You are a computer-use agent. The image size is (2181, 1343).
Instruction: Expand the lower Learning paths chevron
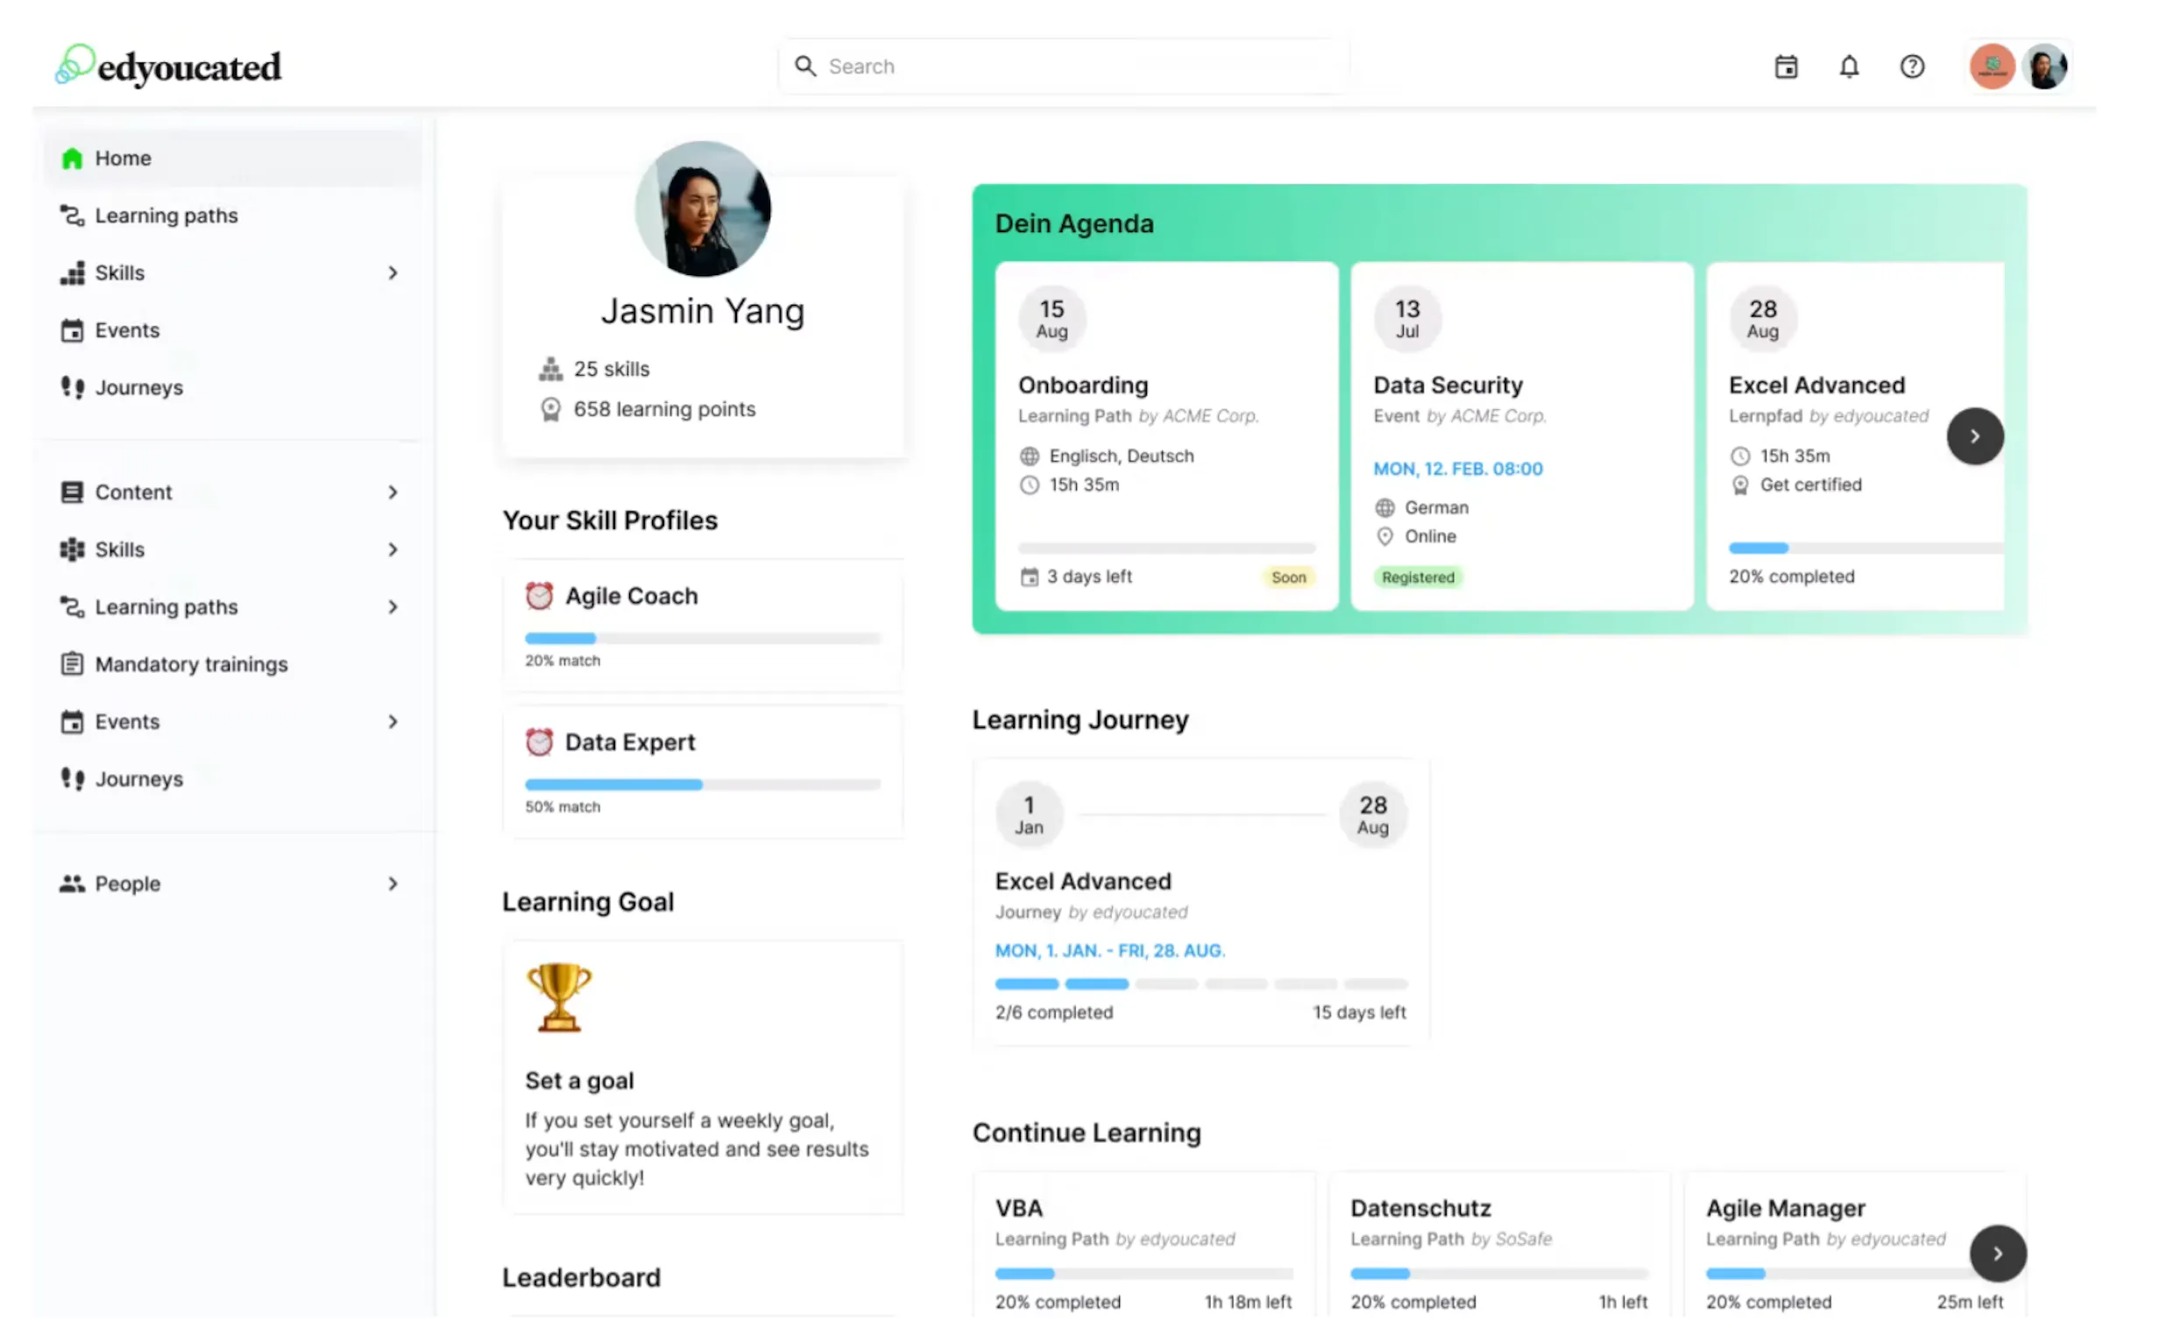pyautogui.click(x=393, y=606)
